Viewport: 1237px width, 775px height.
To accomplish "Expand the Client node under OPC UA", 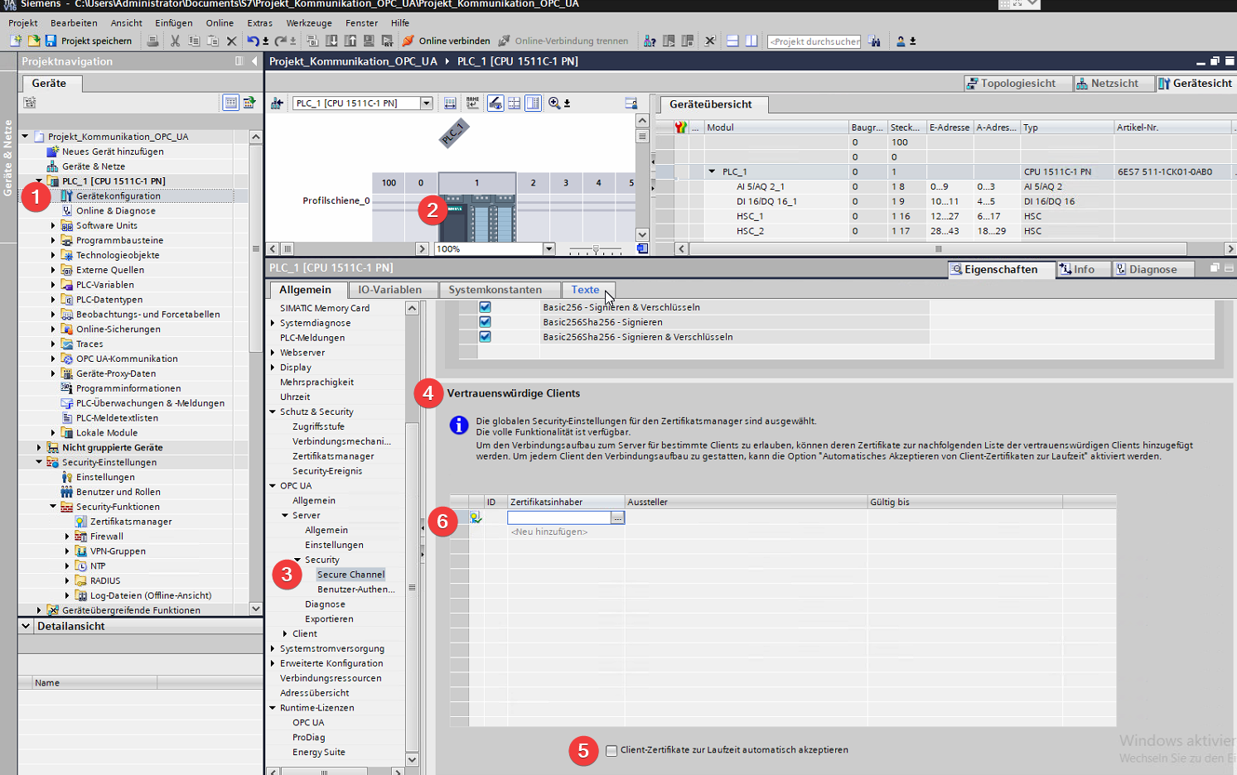I will tap(285, 633).
